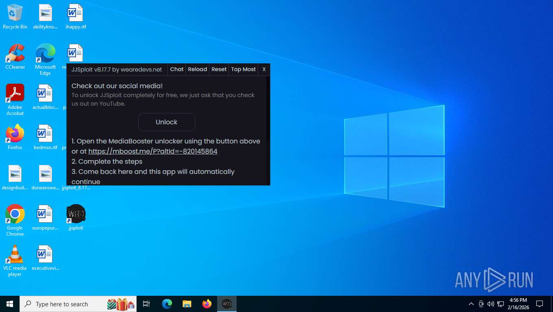The width and height of the screenshot is (553, 312).
Task: Launch VLC media player shortcut
Action: click(15, 261)
